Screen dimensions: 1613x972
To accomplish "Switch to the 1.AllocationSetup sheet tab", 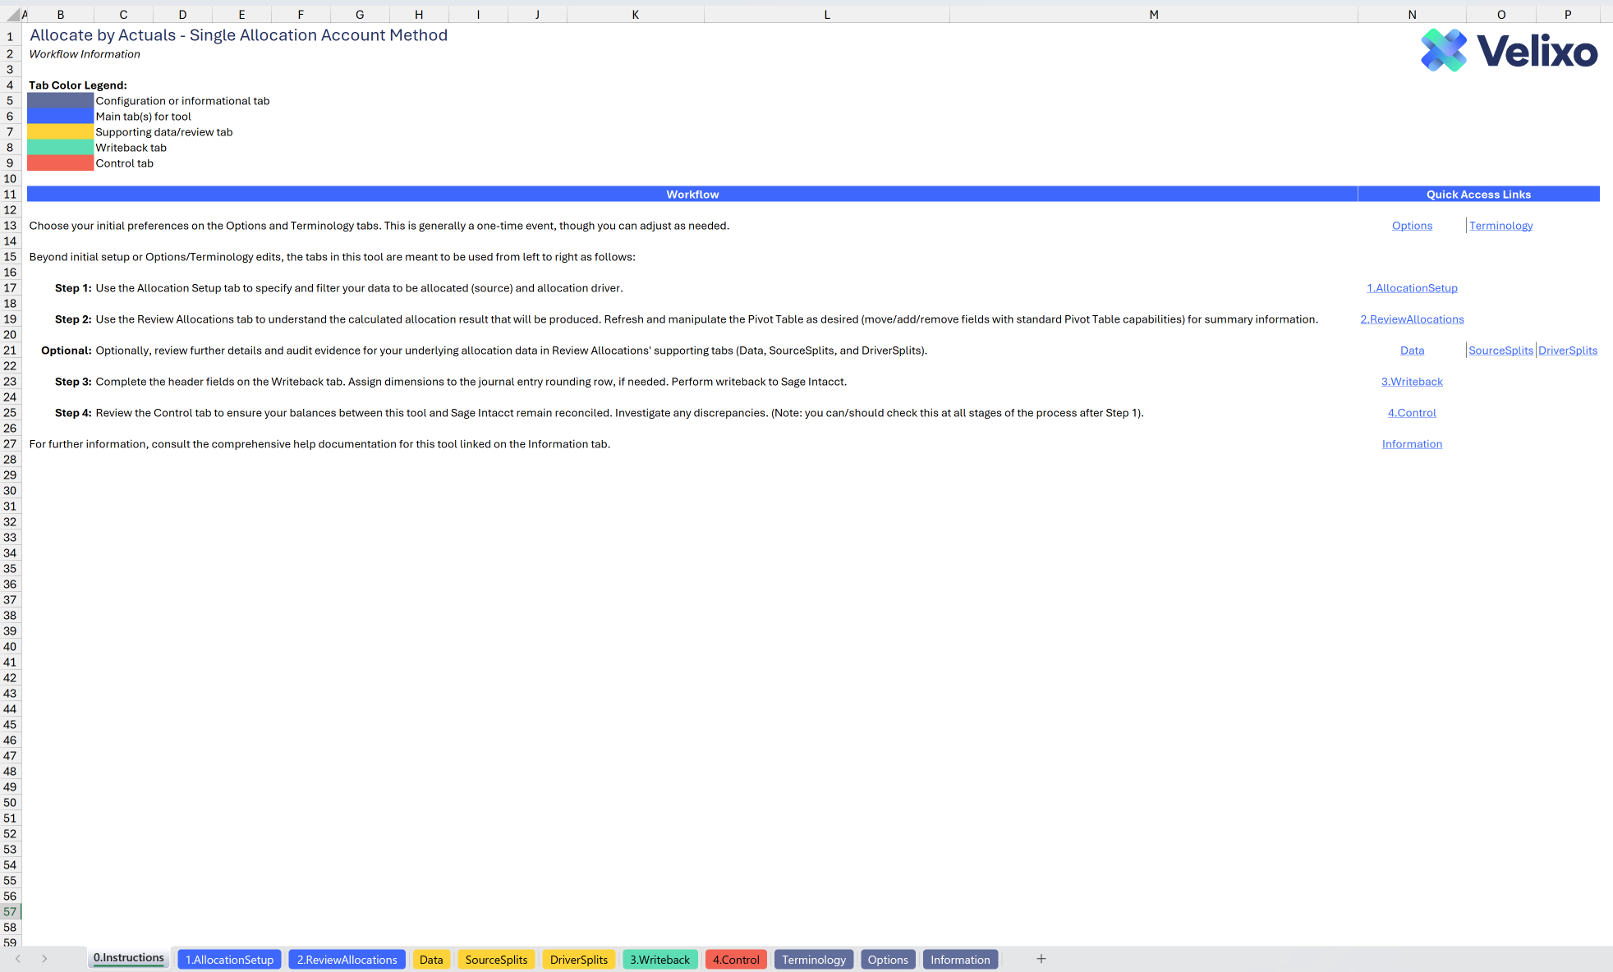I will pyautogui.click(x=229, y=960).
